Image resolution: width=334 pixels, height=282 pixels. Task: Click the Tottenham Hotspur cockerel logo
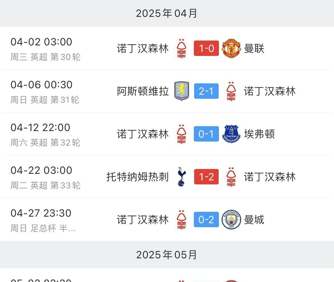click(x=182, y=177)
